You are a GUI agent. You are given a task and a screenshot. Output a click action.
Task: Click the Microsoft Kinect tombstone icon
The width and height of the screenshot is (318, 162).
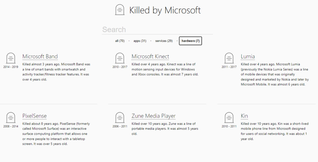click(x=120, y=58)
